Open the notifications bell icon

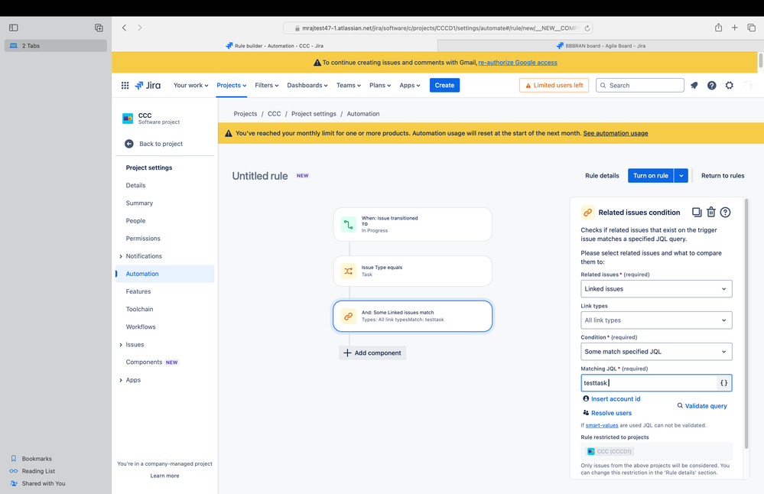pyautogui.click(x=694, y=85)
